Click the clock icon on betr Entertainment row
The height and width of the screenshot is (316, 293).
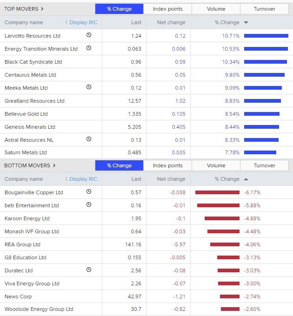click(x=89, y=204)
